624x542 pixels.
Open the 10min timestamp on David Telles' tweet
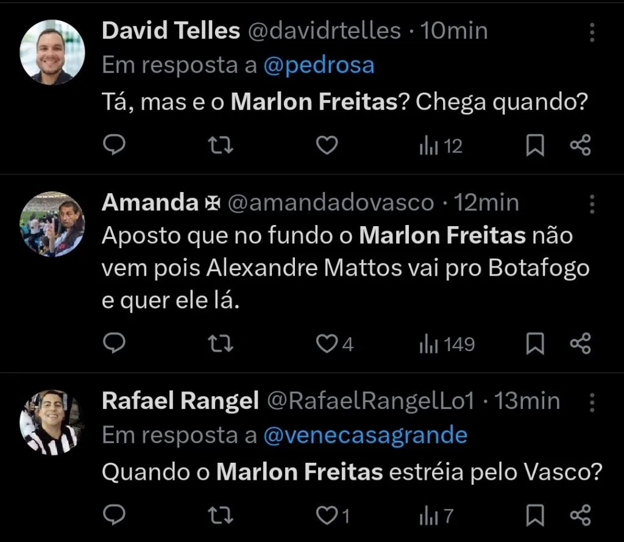tap(453, 30)
